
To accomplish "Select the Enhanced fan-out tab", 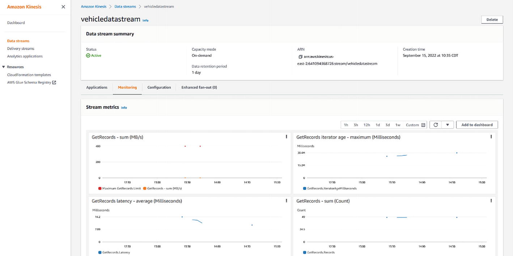I will coord(199,87).
